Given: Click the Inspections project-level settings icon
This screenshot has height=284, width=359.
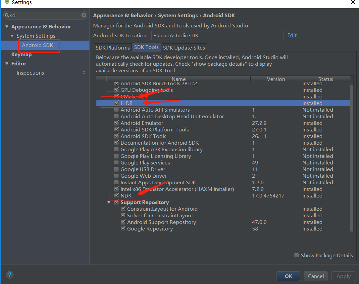Looking at the screenshot, I should (84, 73).
